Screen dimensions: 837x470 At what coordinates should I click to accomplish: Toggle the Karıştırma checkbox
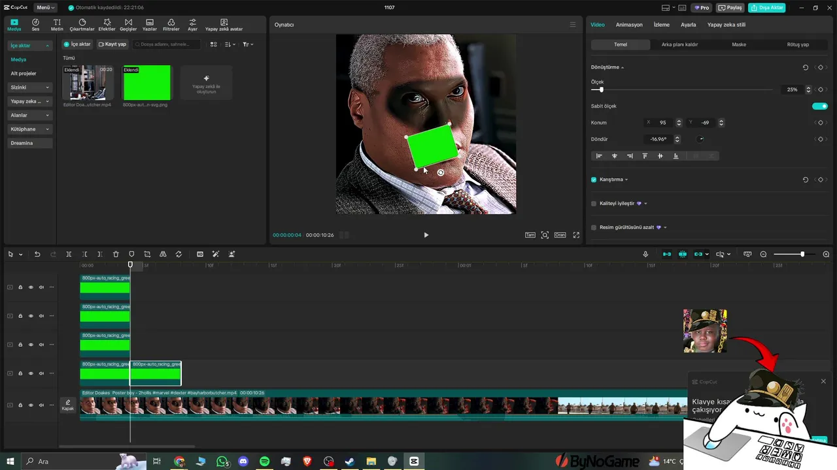594,180
